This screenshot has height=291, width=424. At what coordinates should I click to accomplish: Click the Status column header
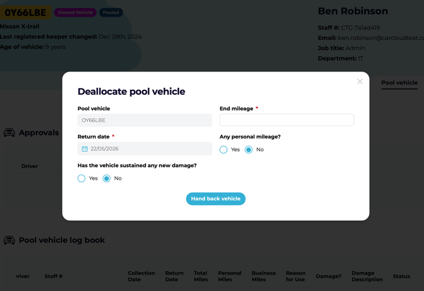[401, 276]
